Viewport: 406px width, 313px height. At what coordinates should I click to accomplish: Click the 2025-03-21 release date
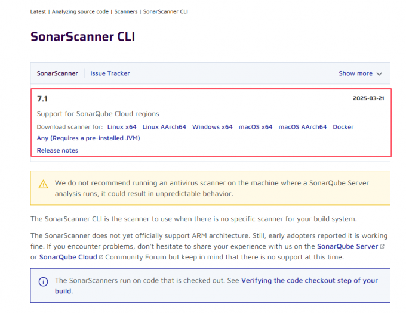368,98
